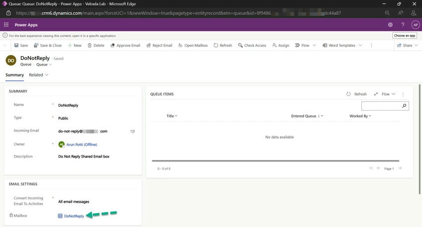Click the Queue Items search magnifier icon
Screen dimensions: 422x227
[x=404, y=106]
